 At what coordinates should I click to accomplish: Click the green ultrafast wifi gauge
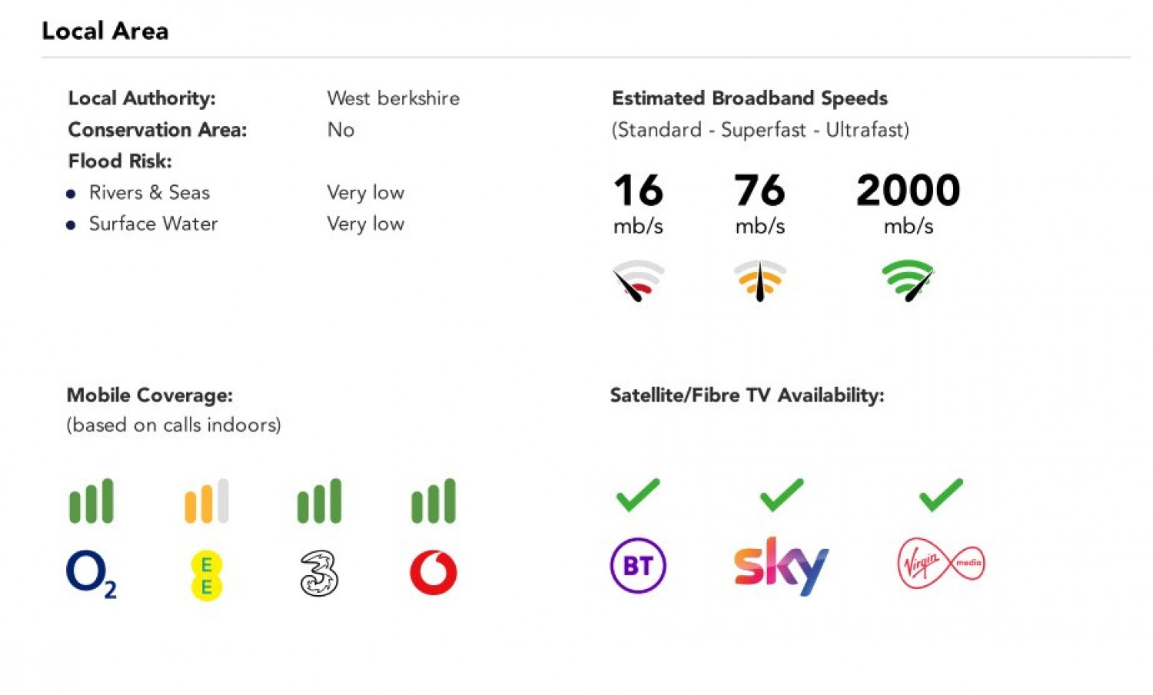(908, 280)
